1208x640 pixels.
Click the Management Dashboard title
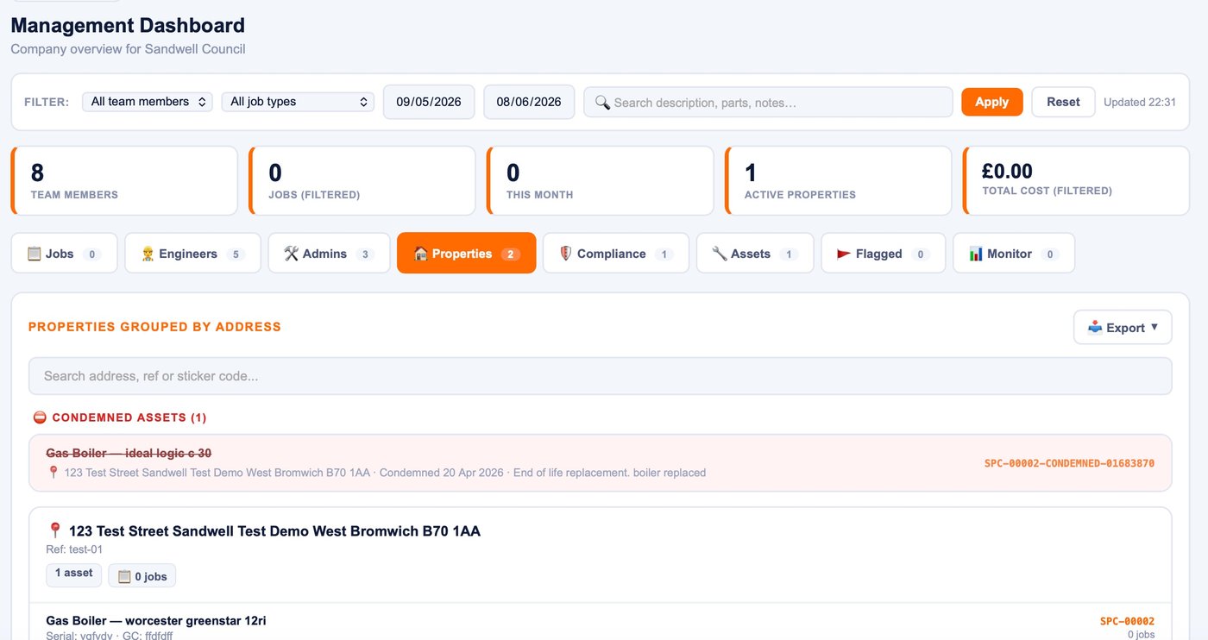pyautogui.click(x=128, y=25)
